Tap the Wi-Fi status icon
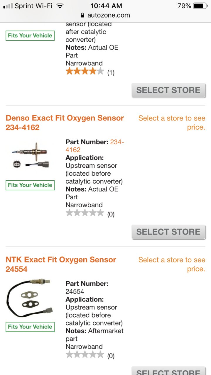Viewport: 211px width, 375px height. [x=60, y=6]
